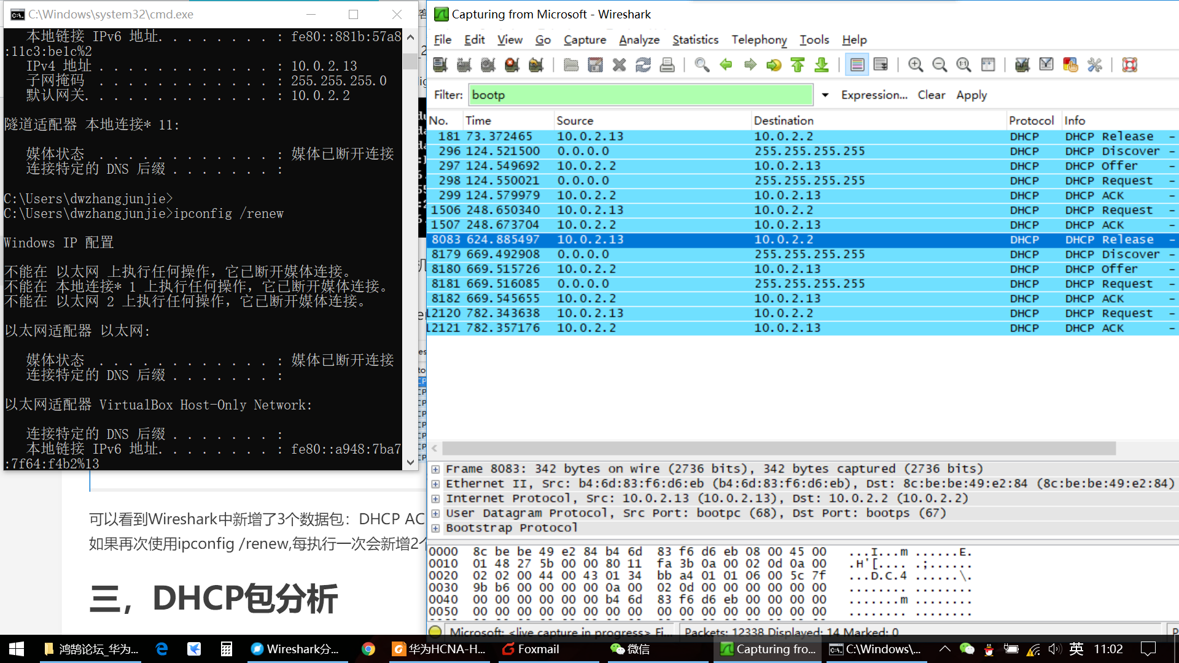Expand the Ethernet II frame details
Screen dimensions: 1179x663
[435, 483]
